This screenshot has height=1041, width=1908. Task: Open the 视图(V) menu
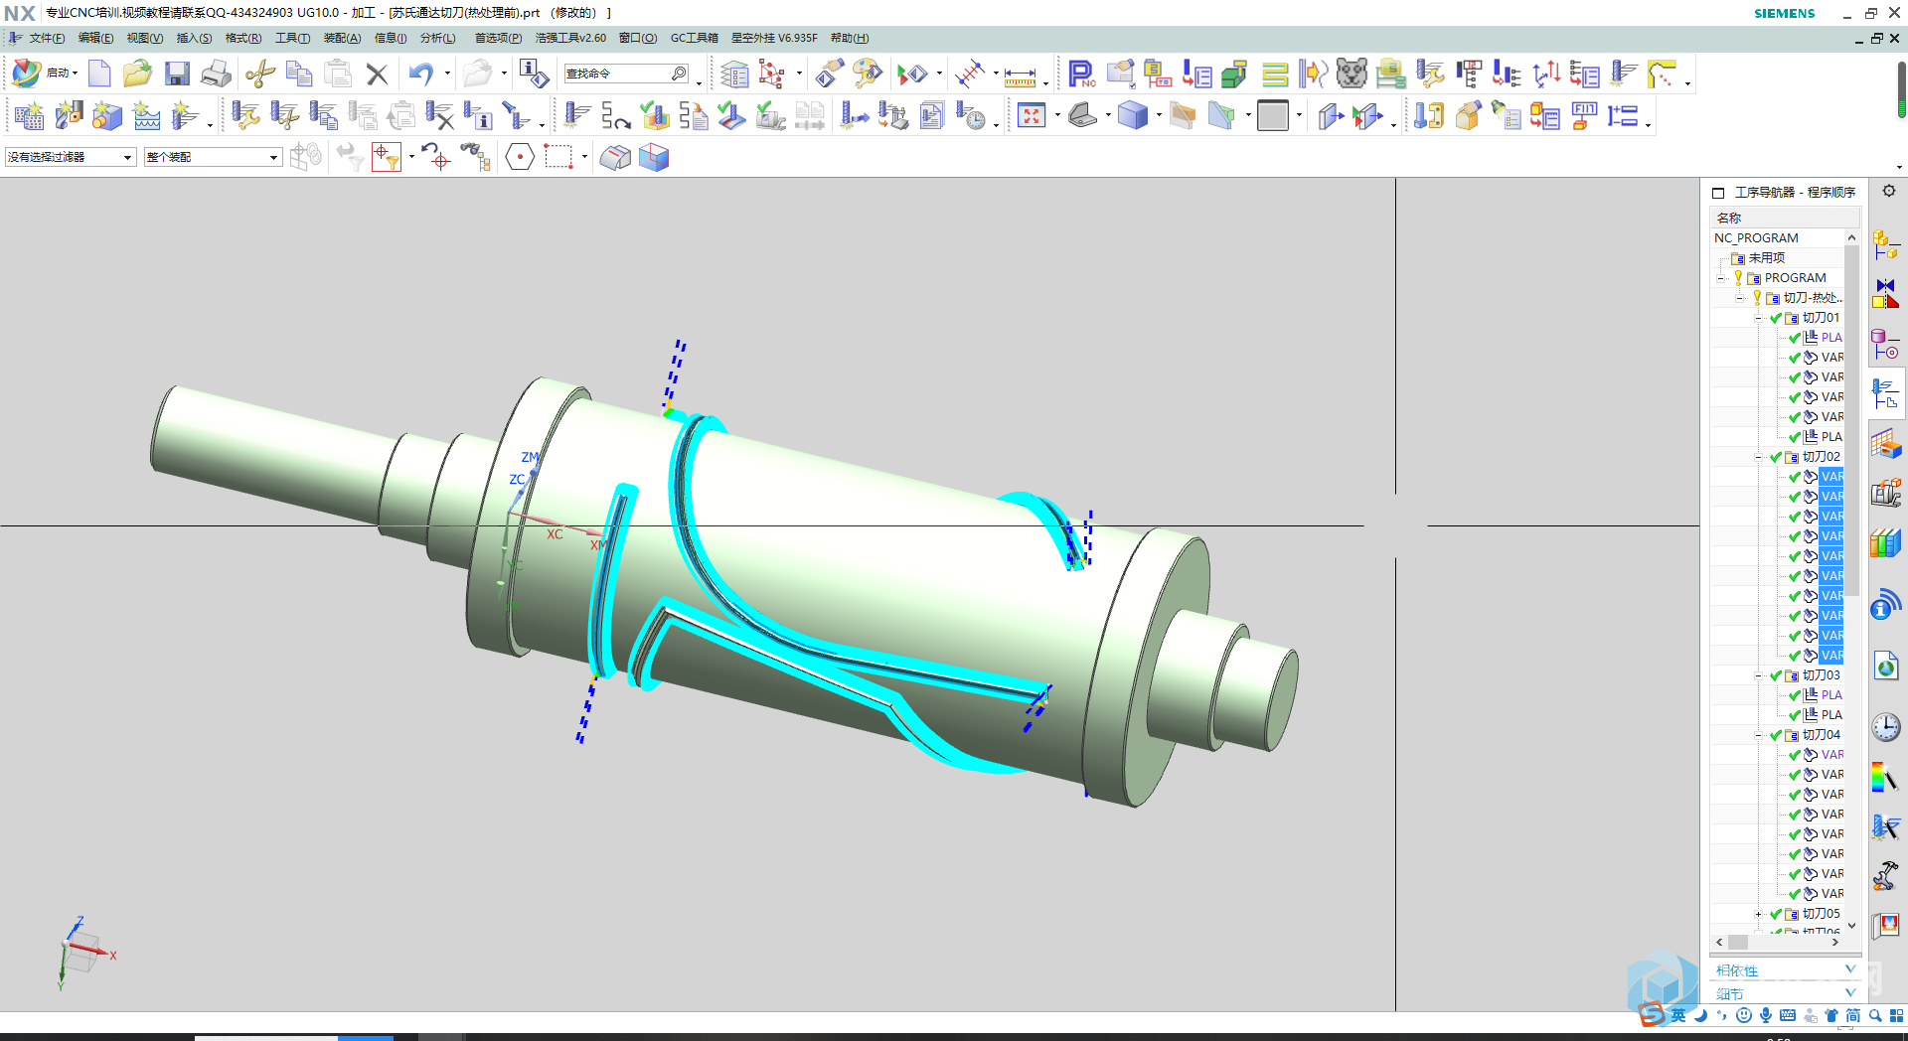[144, 38]
